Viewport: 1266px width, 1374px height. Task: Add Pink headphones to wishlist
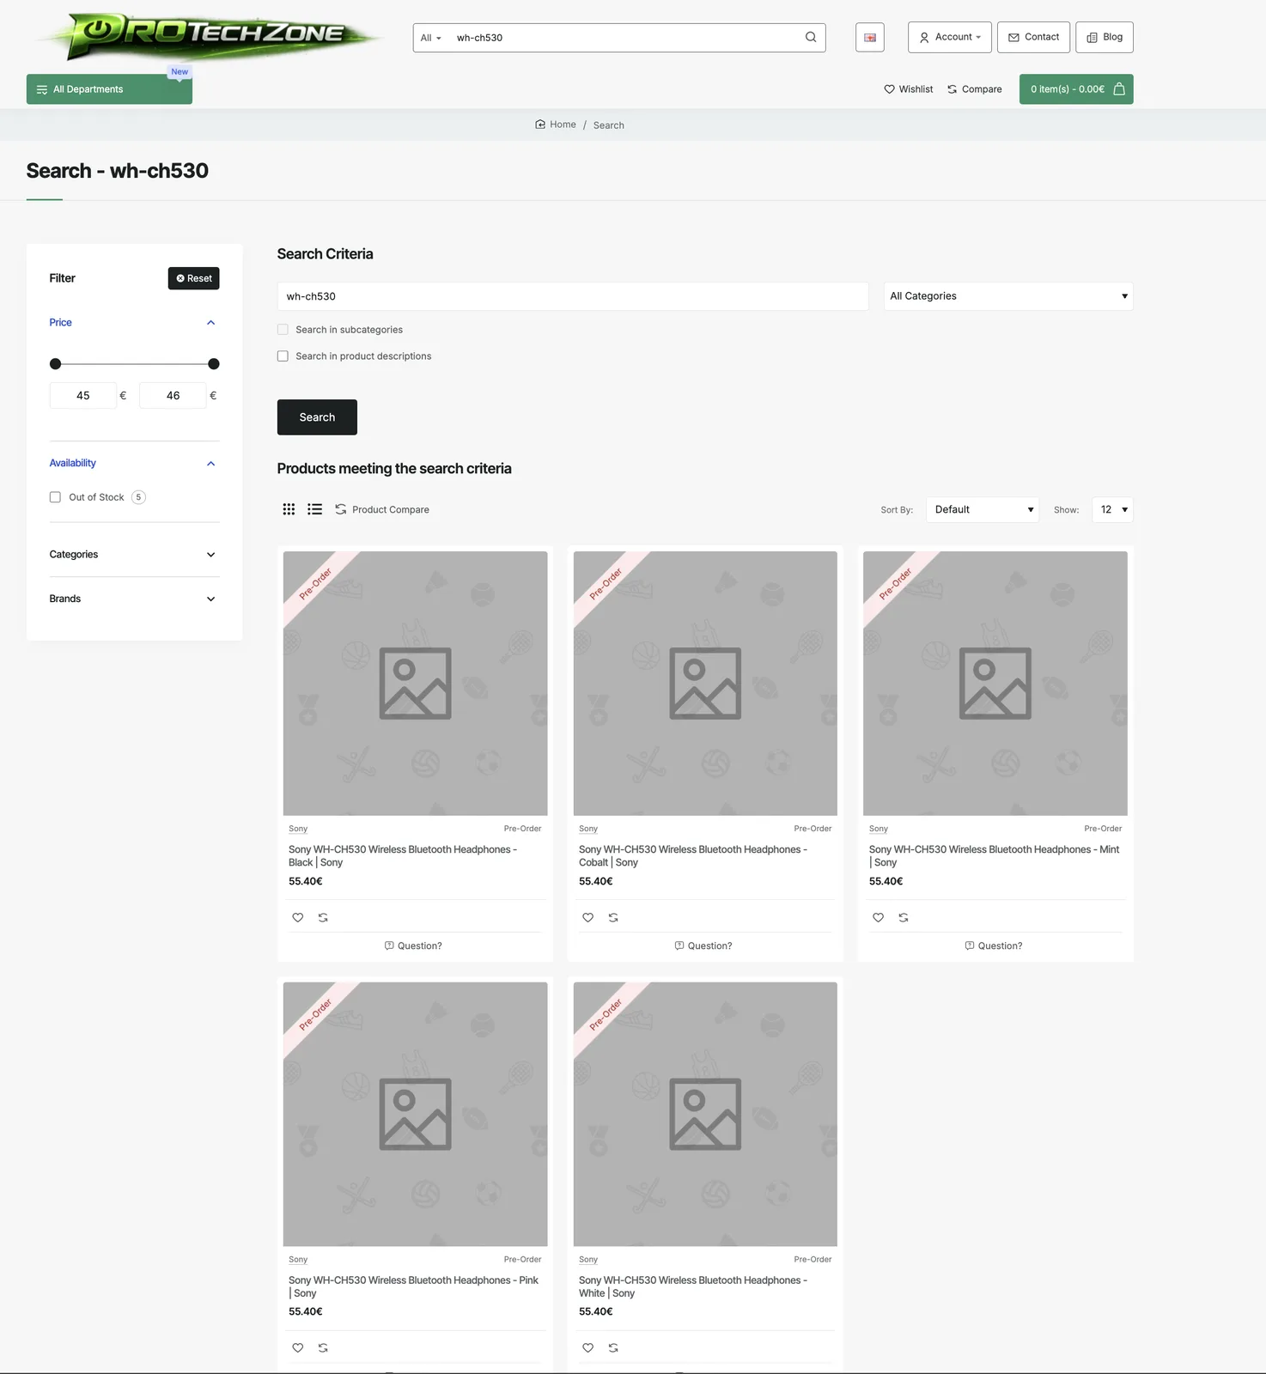click(x=298, y=1347)
